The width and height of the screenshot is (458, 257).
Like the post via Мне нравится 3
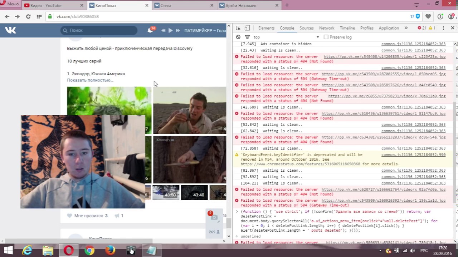[87, 216]
